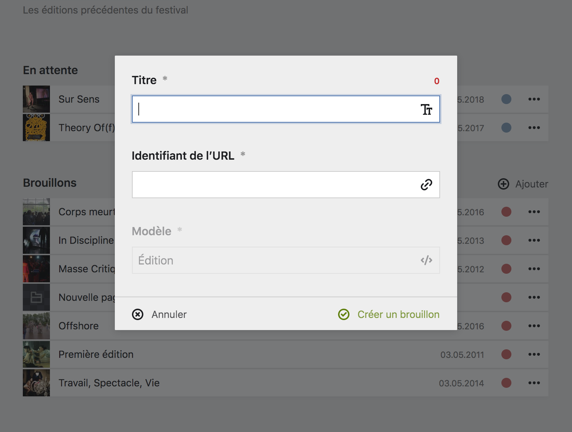Image resolution: width=572 pixels, height=432 pixels.
Task: Open the three-dot options for Offshore
Action: [x=534, y=325]
